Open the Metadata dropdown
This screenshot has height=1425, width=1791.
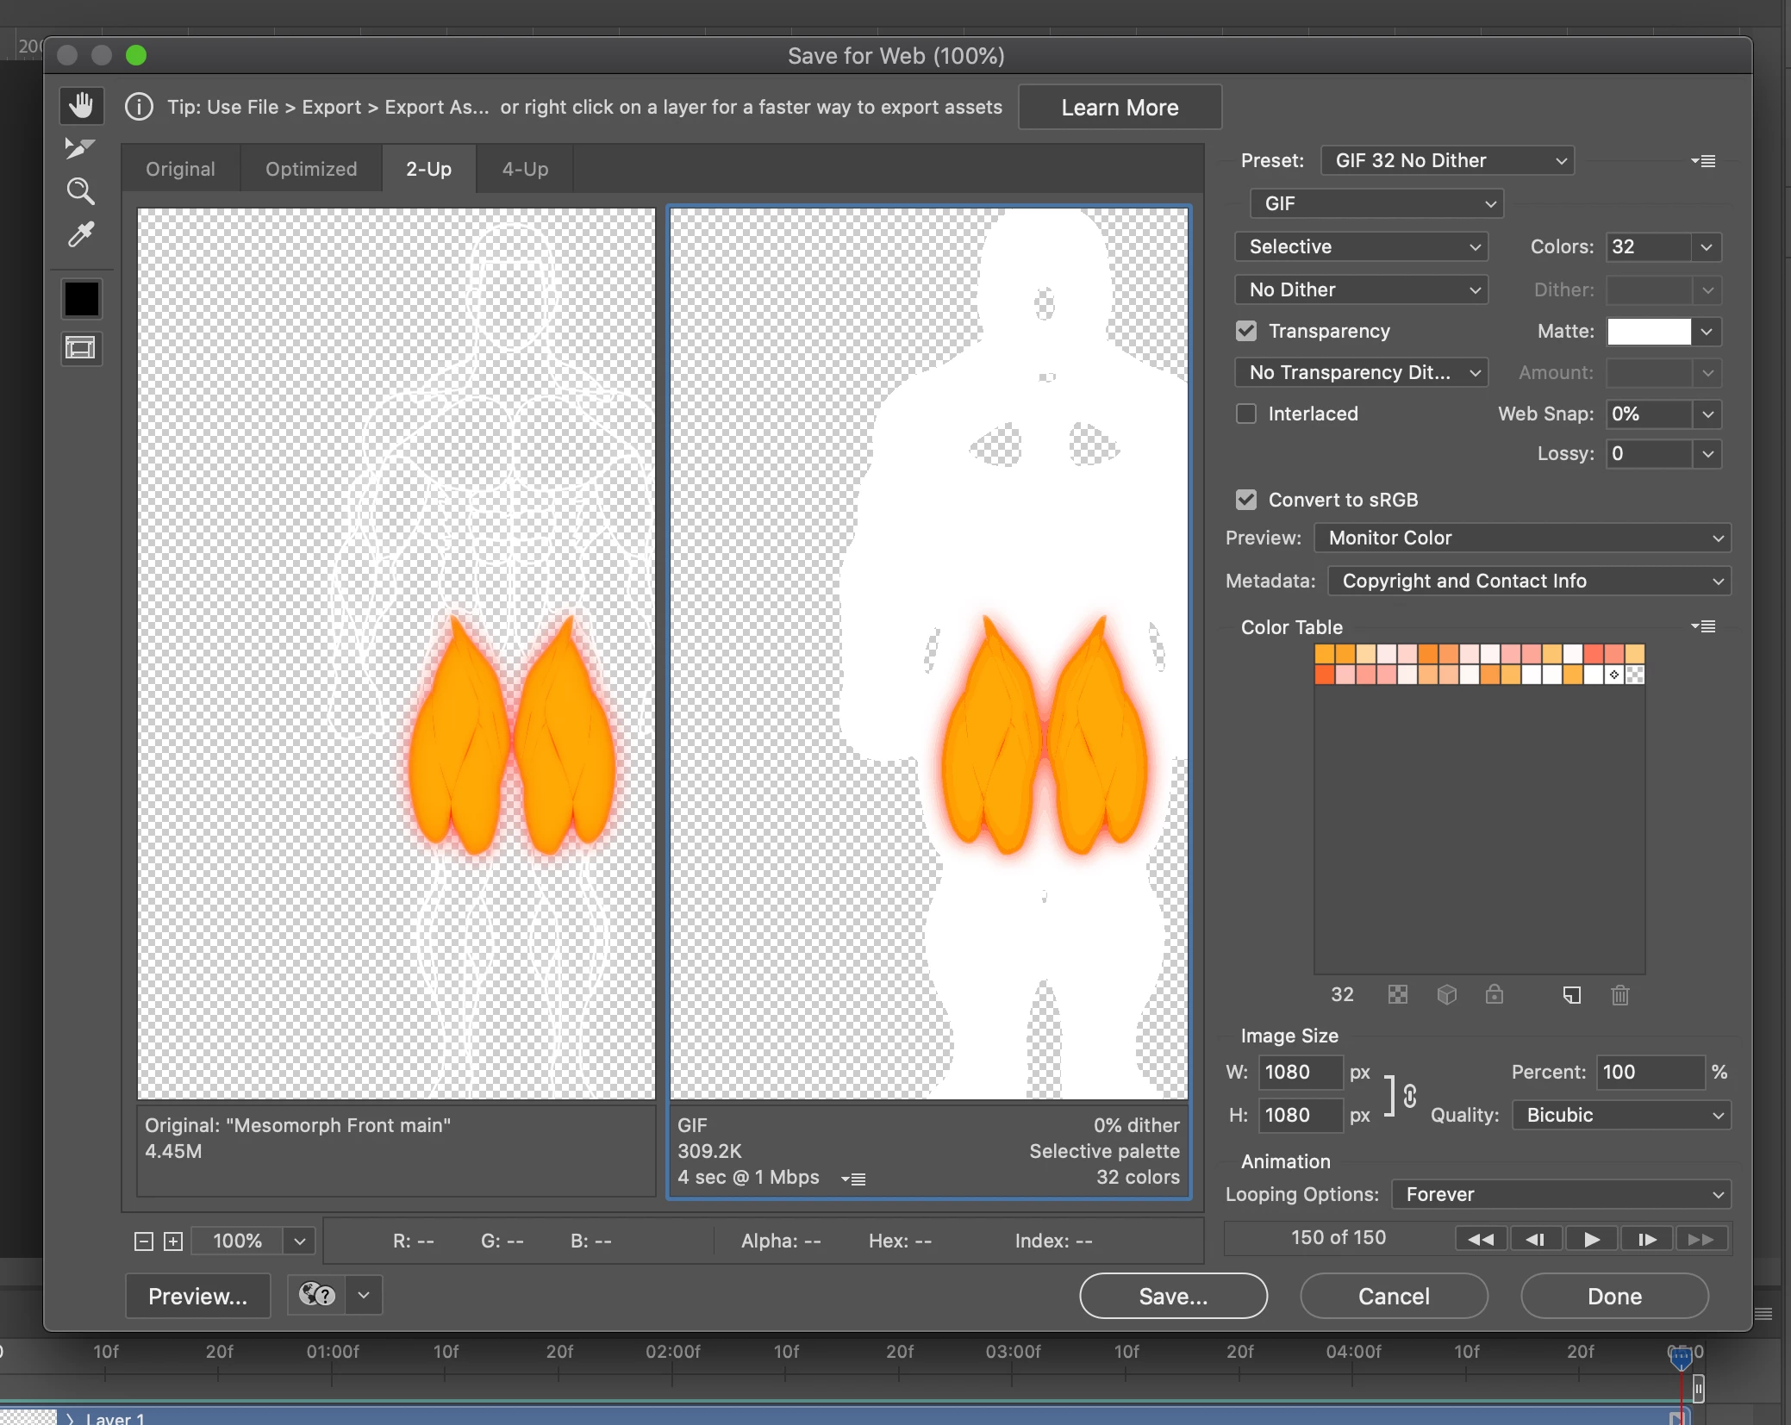coord(1529,581)
